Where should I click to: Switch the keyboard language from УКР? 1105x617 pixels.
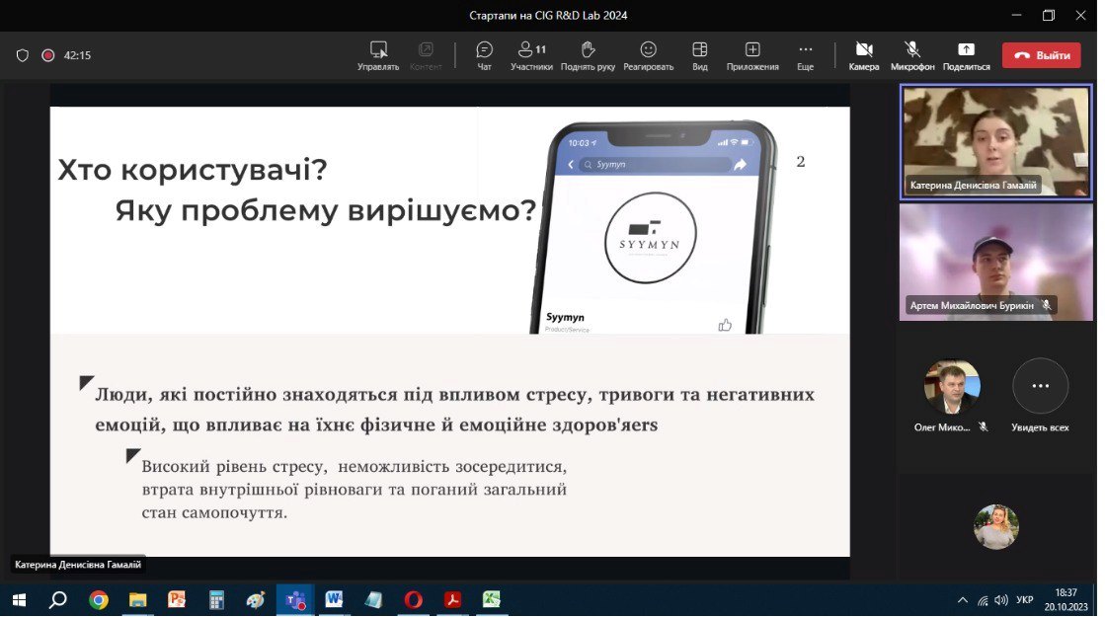click(1024, 600)
